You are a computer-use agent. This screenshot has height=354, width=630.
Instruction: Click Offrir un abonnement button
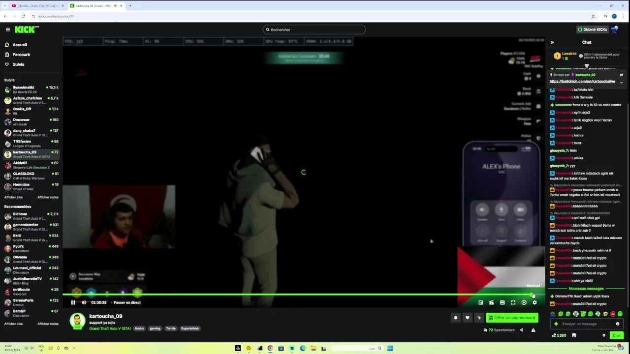coord(512,318)
